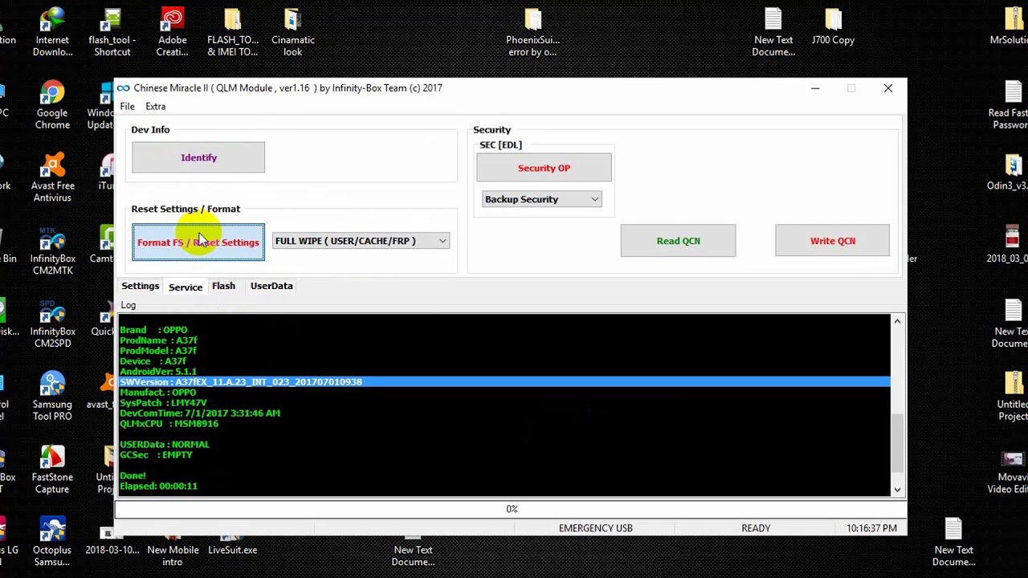The height and width of the screenshot is (578, 1028).
Task: Click the Identify button
Action: [198, 157]
